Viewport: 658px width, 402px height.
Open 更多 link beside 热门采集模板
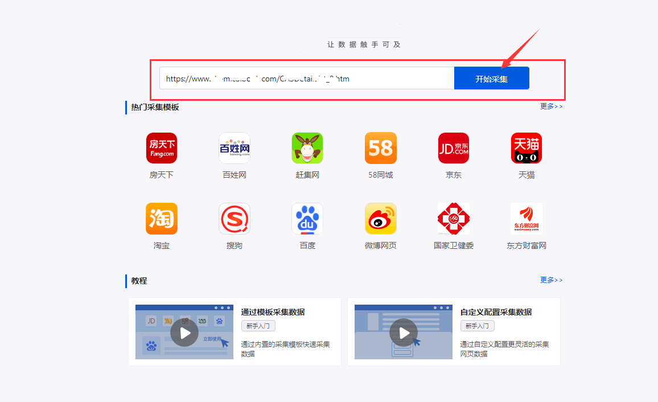(551, 106)
